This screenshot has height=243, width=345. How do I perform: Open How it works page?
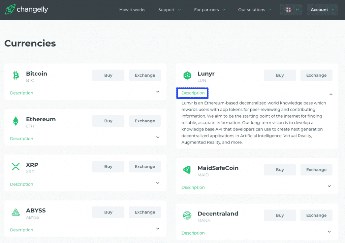(132, 10)
